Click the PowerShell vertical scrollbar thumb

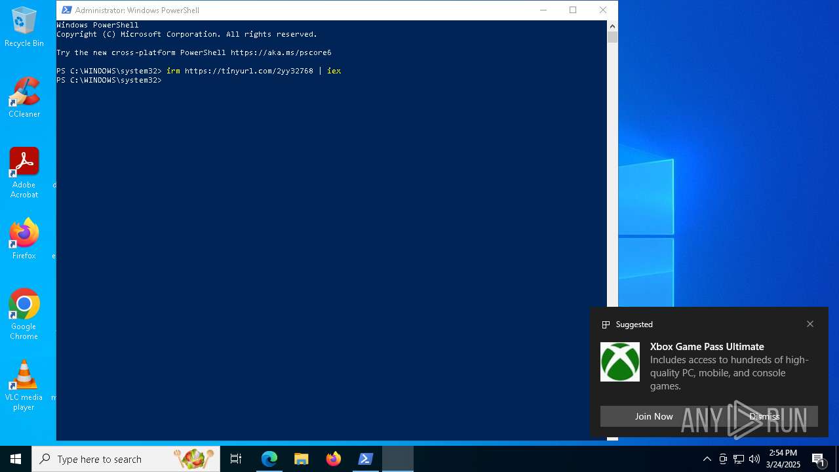click(x=612, y=37)
